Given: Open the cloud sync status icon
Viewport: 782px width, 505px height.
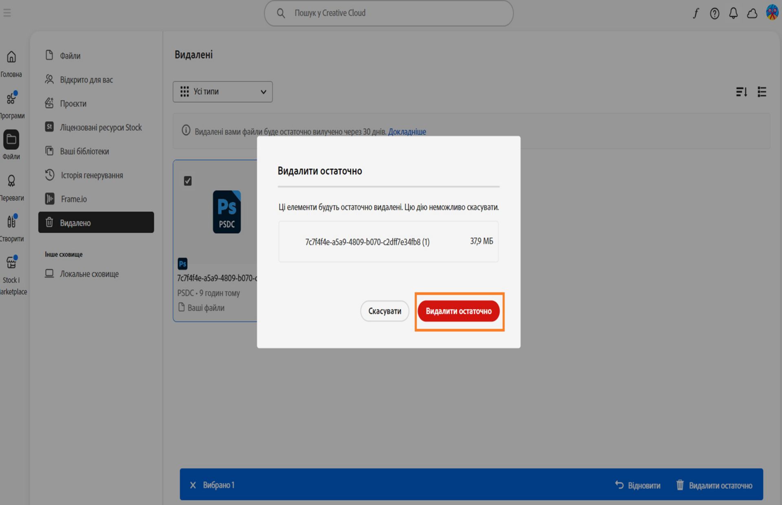Looking at the screenshot, I should [752, 13].
